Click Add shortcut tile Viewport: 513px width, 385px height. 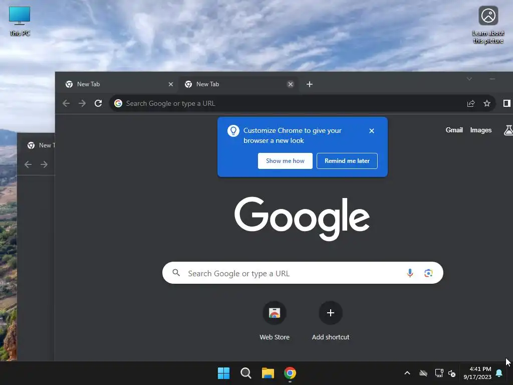pos(331,321)
